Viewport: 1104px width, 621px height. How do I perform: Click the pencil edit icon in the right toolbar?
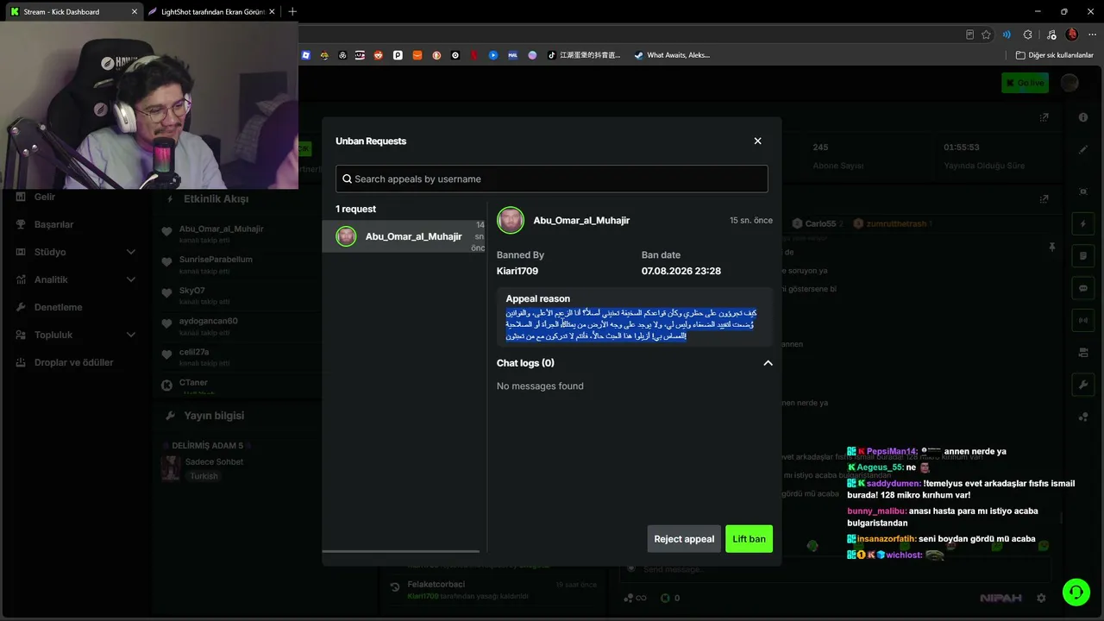click(x=1083, y=149)
